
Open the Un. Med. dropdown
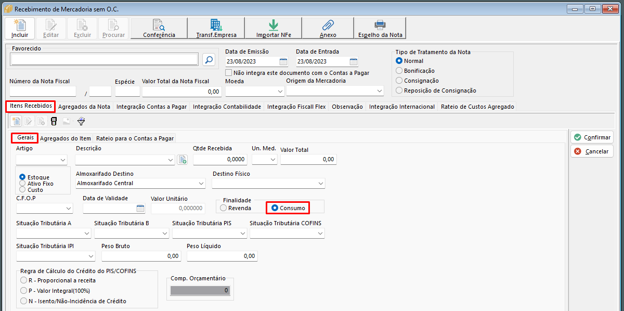(273, 160)
